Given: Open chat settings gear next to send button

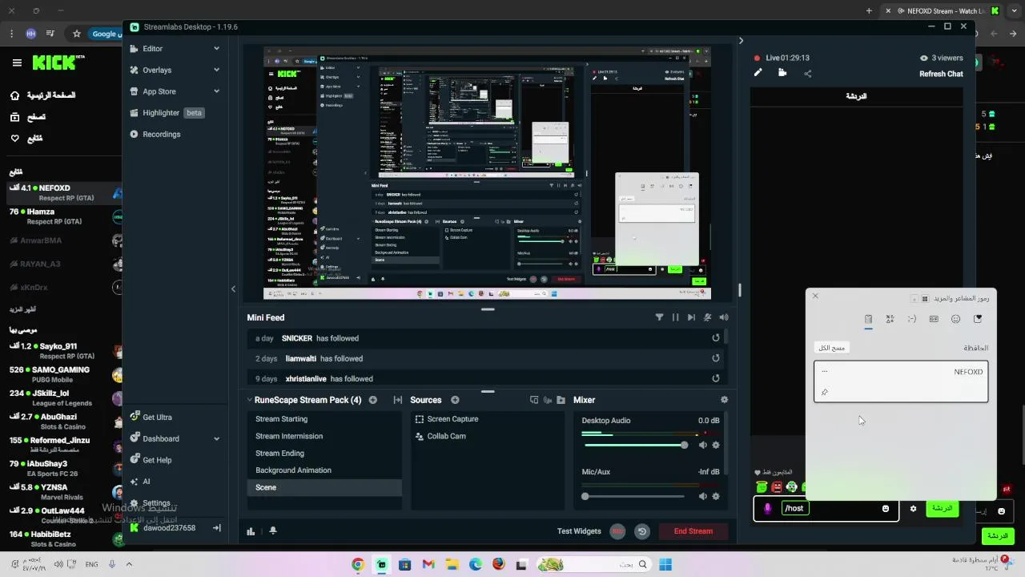Looking at the screenshot, I should coord(913,508).
